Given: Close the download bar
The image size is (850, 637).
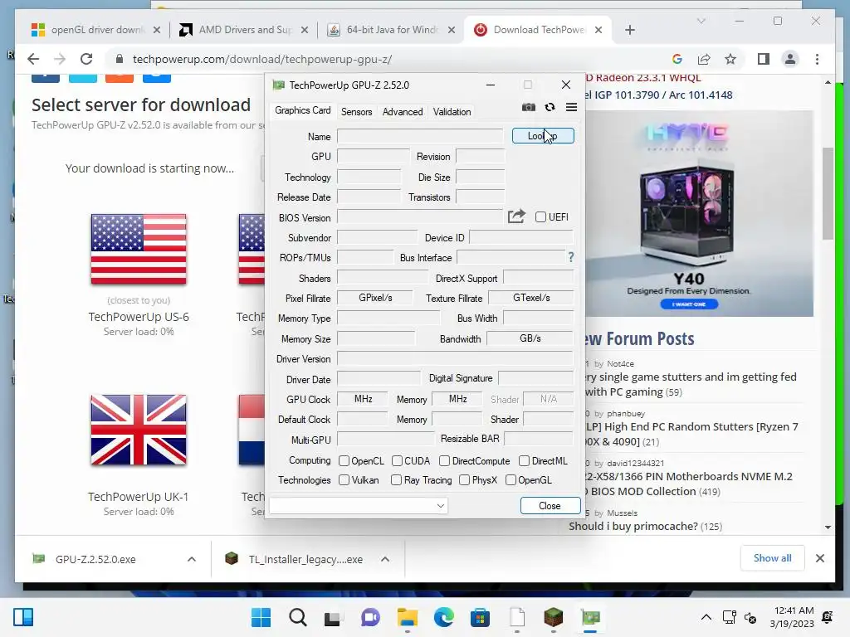Looking at the screenshot, I should coord(819,558).
